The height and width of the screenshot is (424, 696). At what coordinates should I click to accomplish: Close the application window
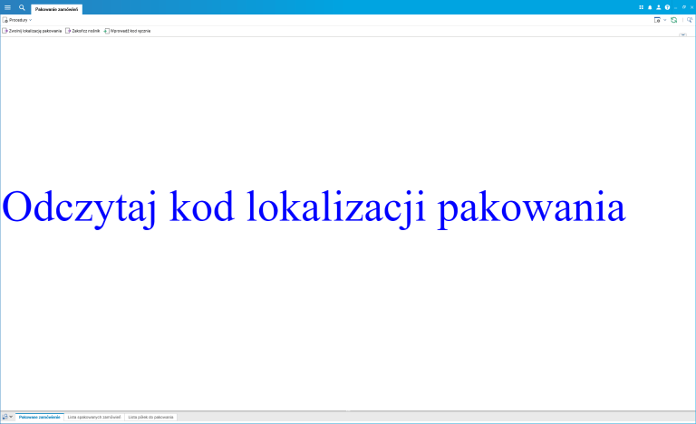pyautogui.click(x=691, y=7)
